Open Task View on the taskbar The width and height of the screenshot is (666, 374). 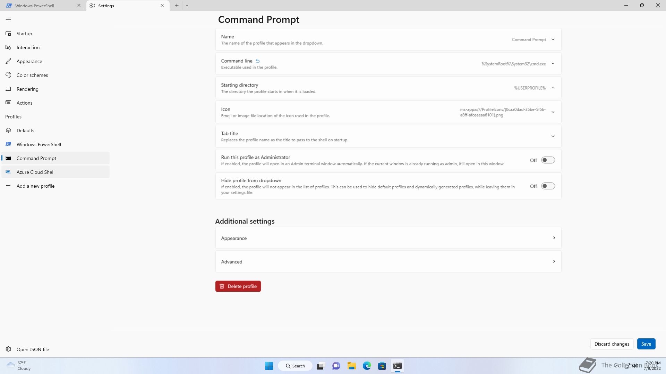(x=321, y=366)
